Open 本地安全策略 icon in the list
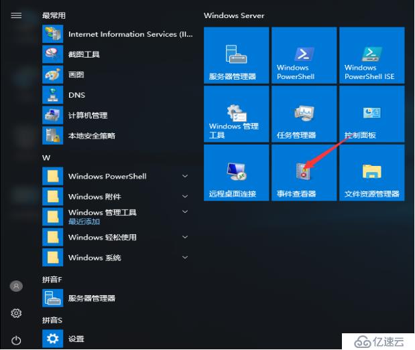This screenshot has height=350, width=415. 53,135
